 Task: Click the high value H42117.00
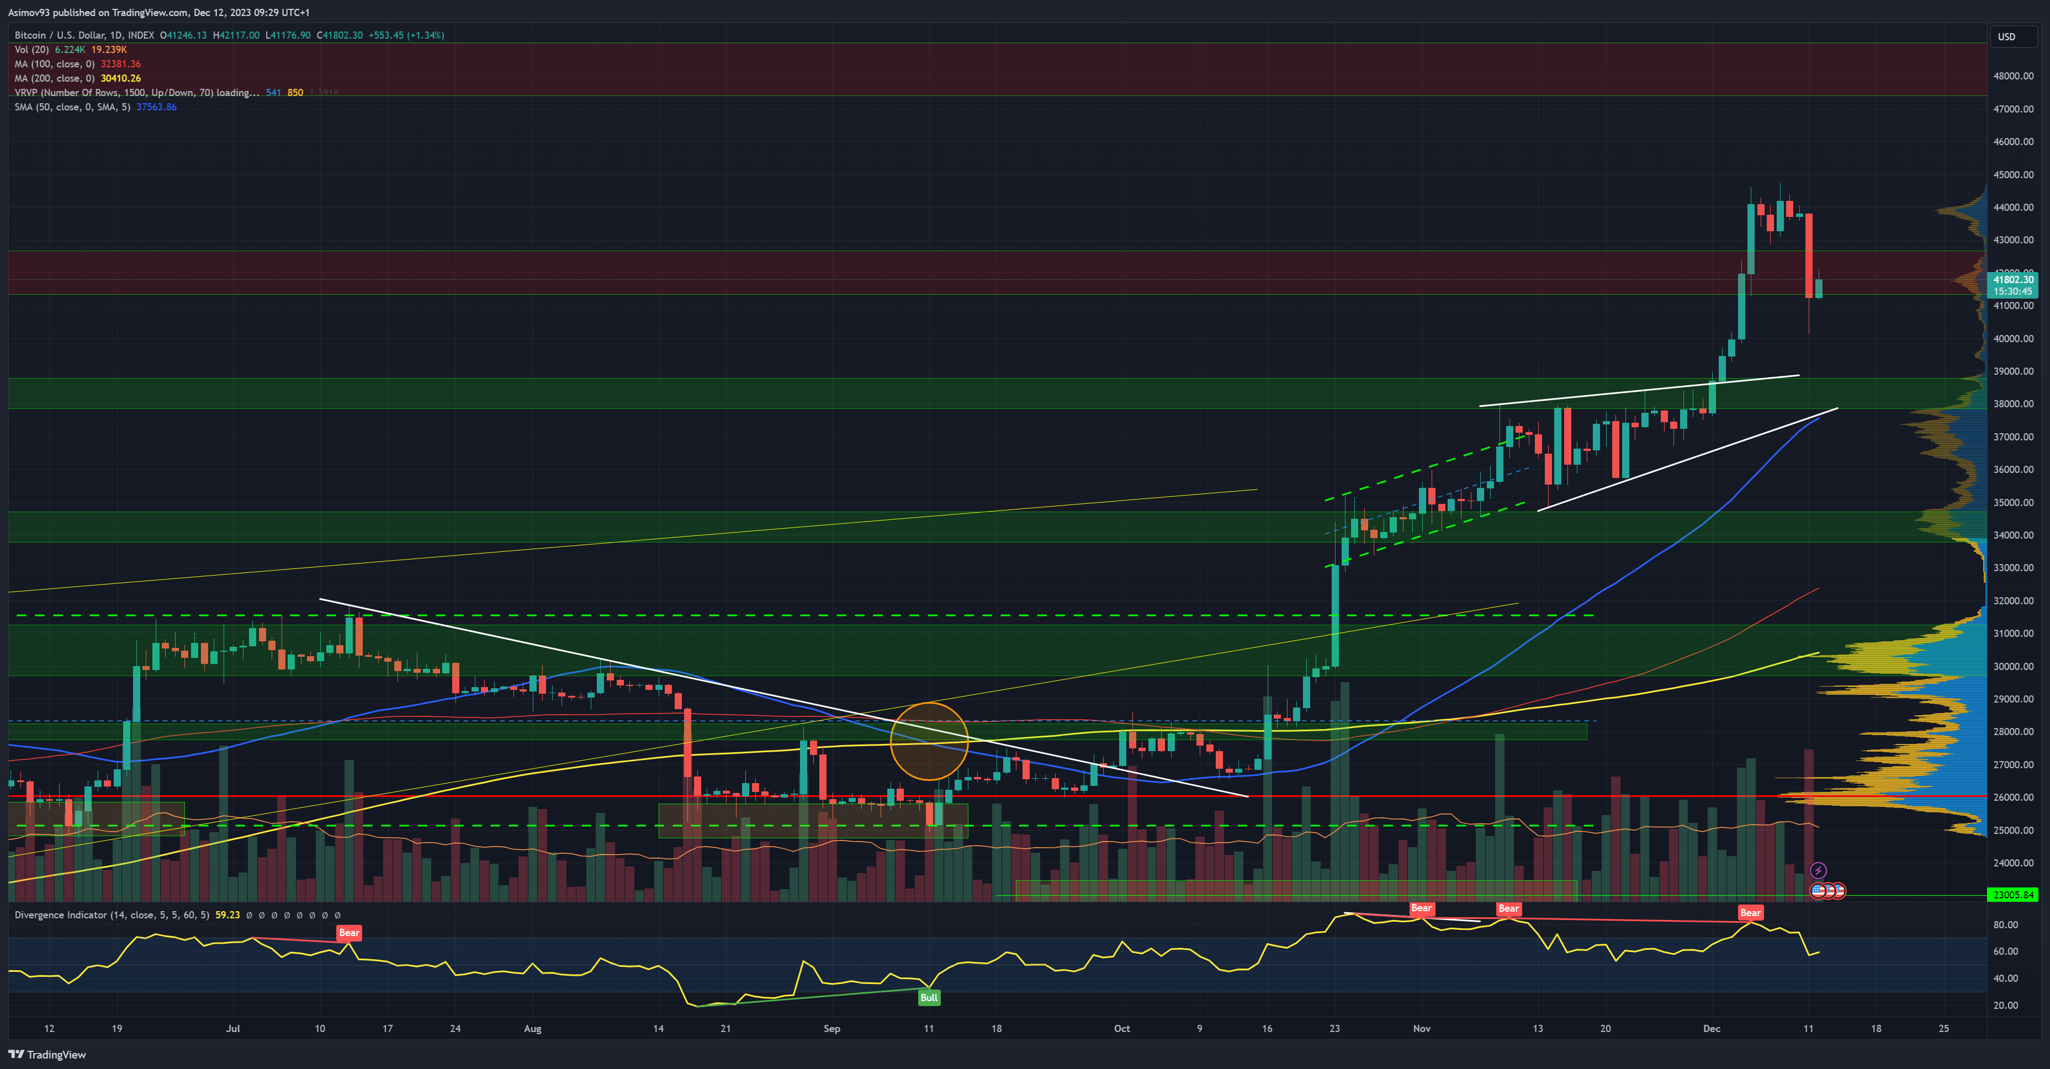pyautogui.click(x=236, y=35)
